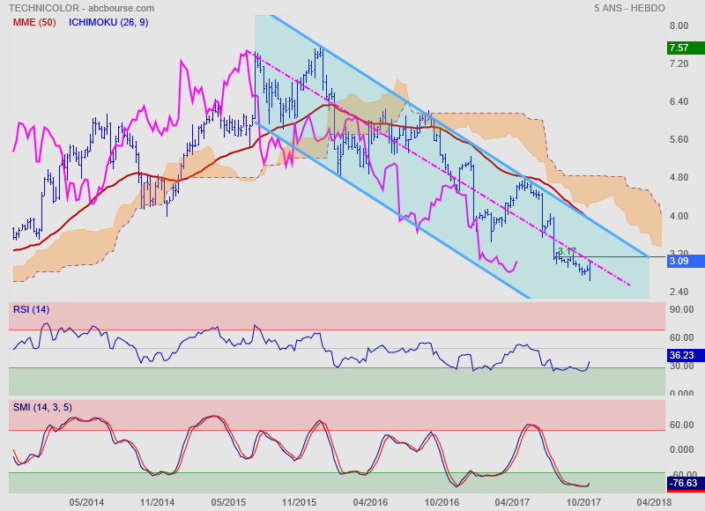The width and height of the screenshot is (705, 511).
Task: Click the 10/2016 date axis label
Action: (442, 502)
